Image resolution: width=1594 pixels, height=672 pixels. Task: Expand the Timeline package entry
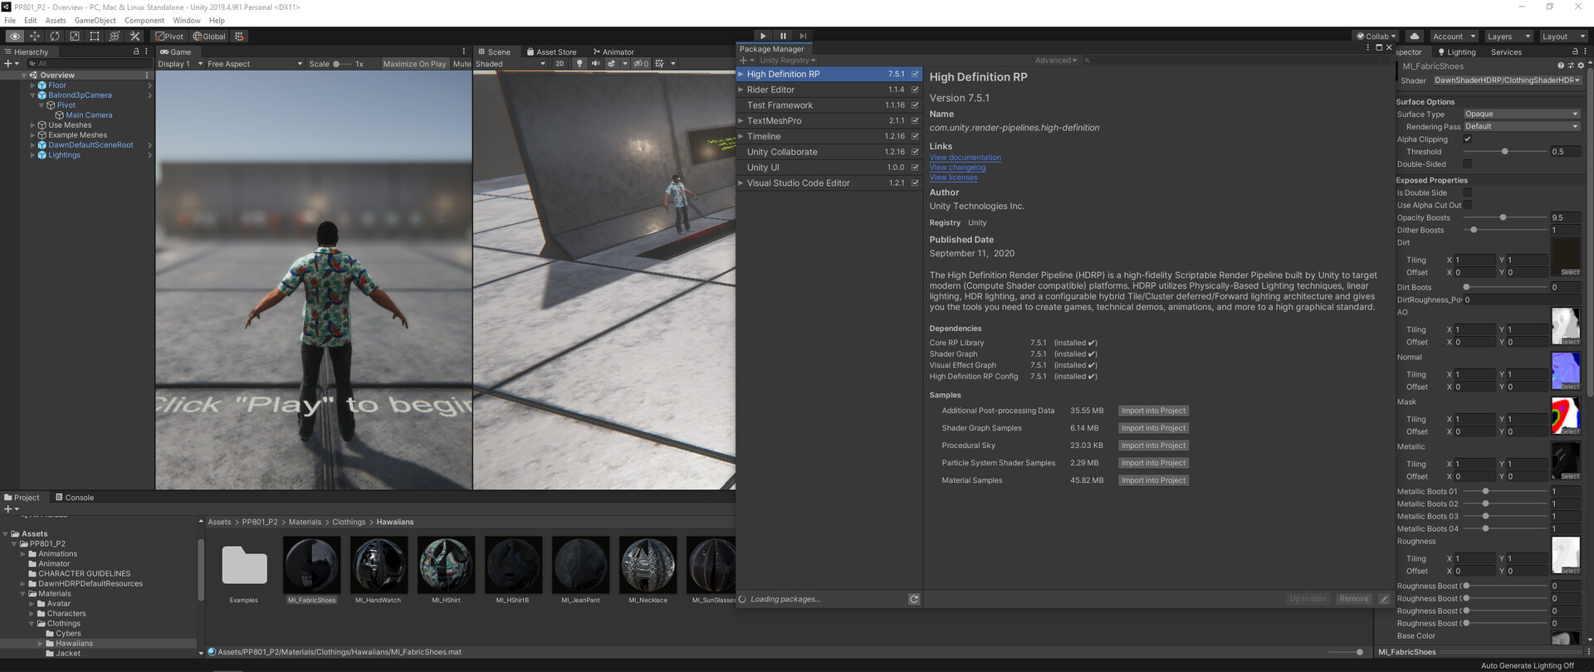click(x=741, y=136)
